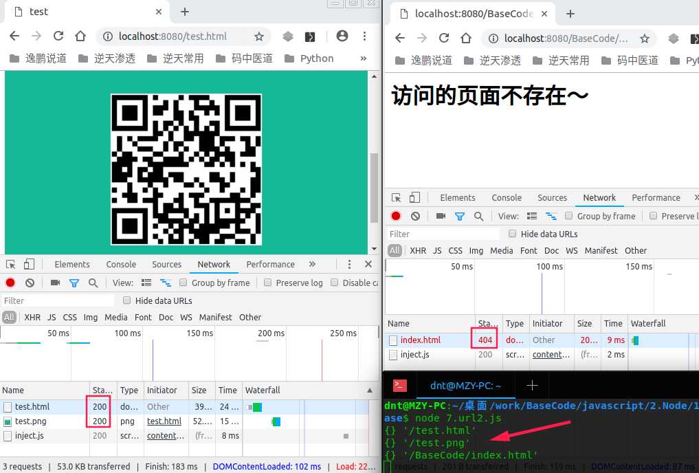Viewport: 699px width, 473px height.
Task: Toggle inspect element picker in right DevTools
Action: click(397, 197)
